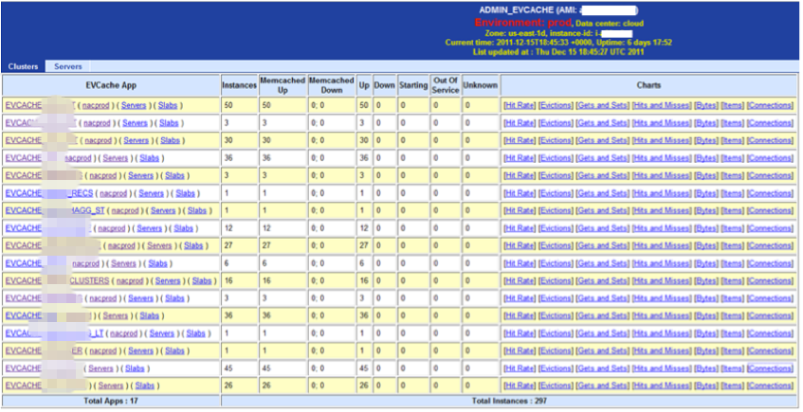803x412 pixels.
Task: Click the Environment: prod label
Action: [x=522, y=23]
